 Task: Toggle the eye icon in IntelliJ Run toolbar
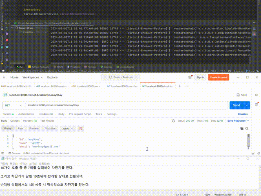pyautogui.click(x=7, y=47)
